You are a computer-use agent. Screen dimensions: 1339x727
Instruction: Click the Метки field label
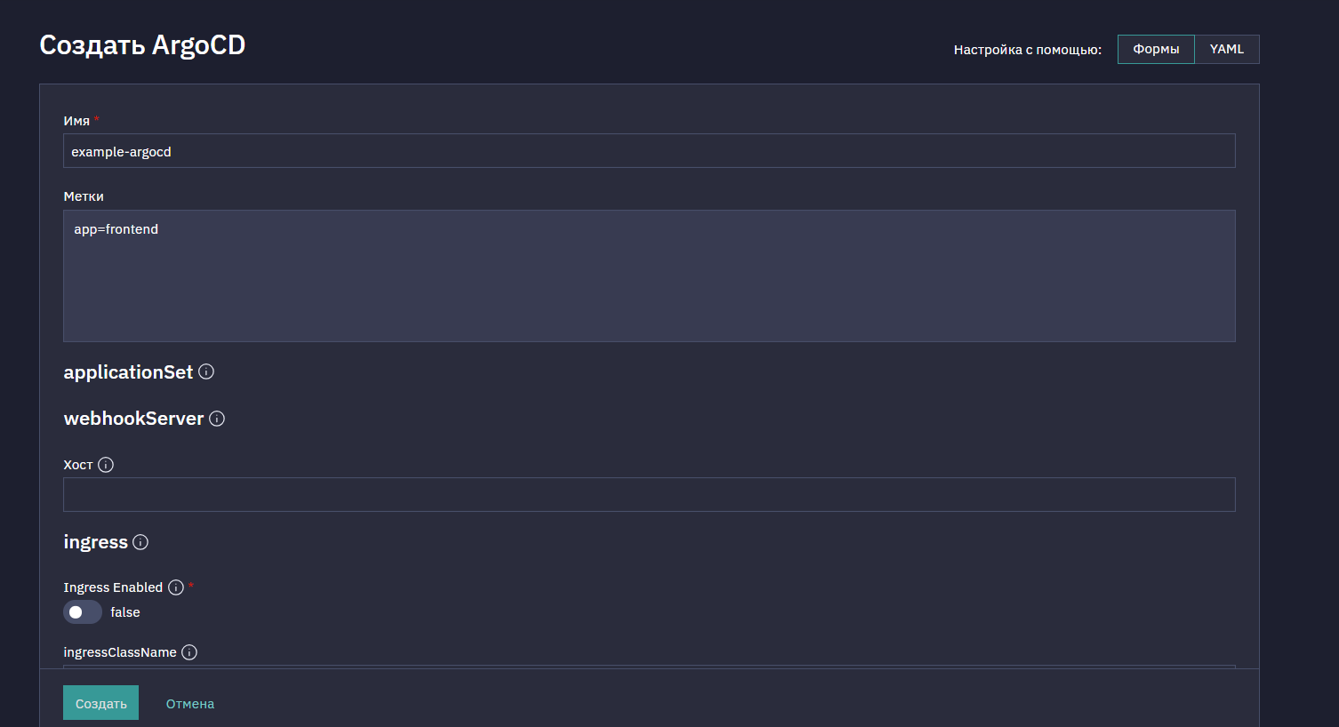click(x=84, y=196)
